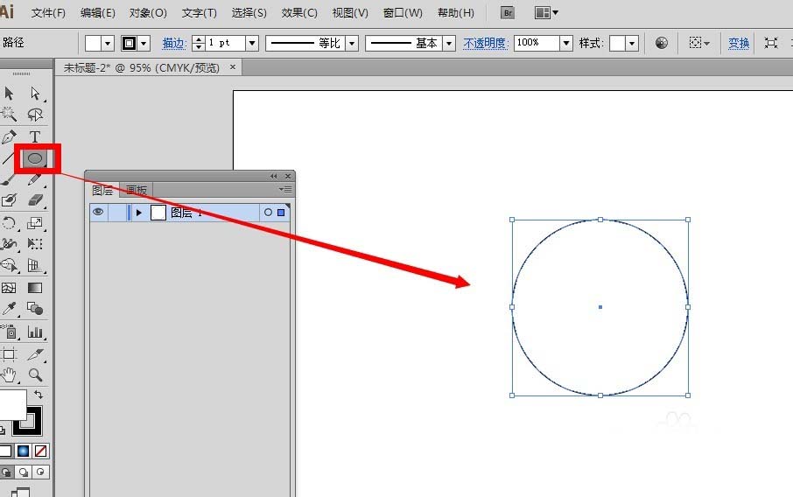Open the 帮助(H) menu
Viewport: 793px width, 497px height.
point(456,12)
